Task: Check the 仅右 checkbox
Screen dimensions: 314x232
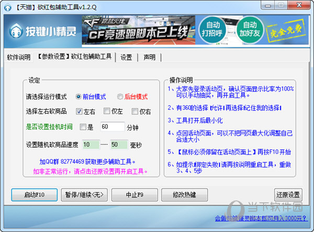Action: pos(135,112)
